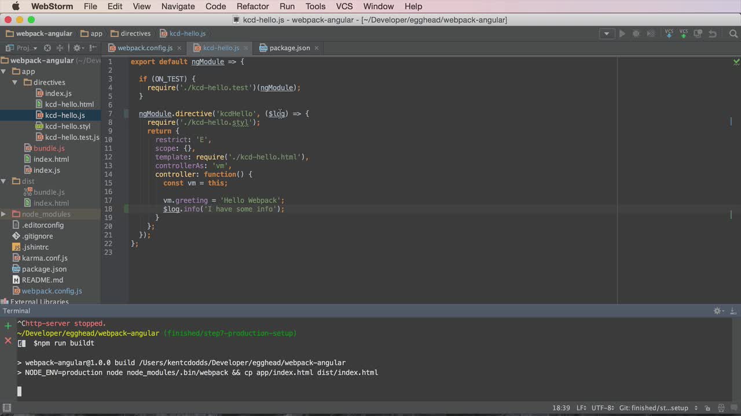Open kcd-hello.html in project tree
The width and height of the screenshot is (741, 416).
click(x=69, y=104)
